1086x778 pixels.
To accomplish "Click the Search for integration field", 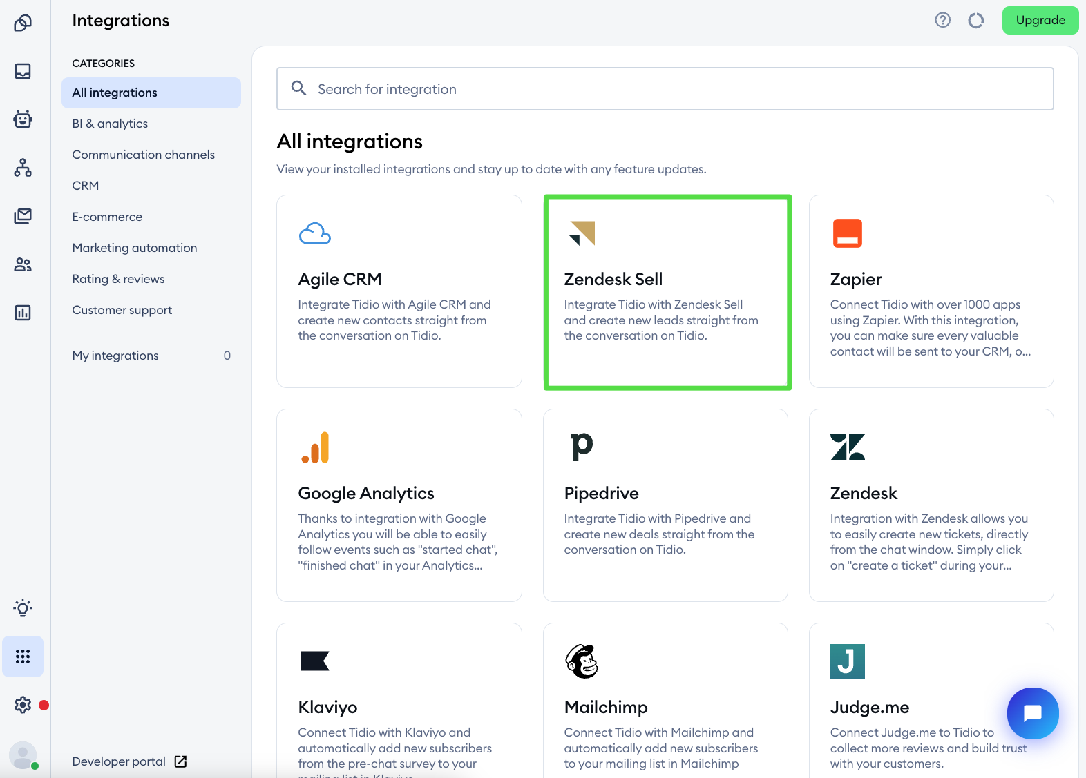I will point(665,88).
